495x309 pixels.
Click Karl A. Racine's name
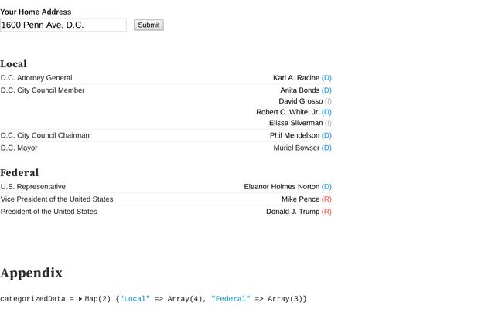point(295,78)
